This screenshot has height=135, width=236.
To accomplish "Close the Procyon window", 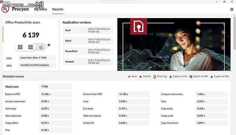I will pyautogui.click(x=232, y=2).
